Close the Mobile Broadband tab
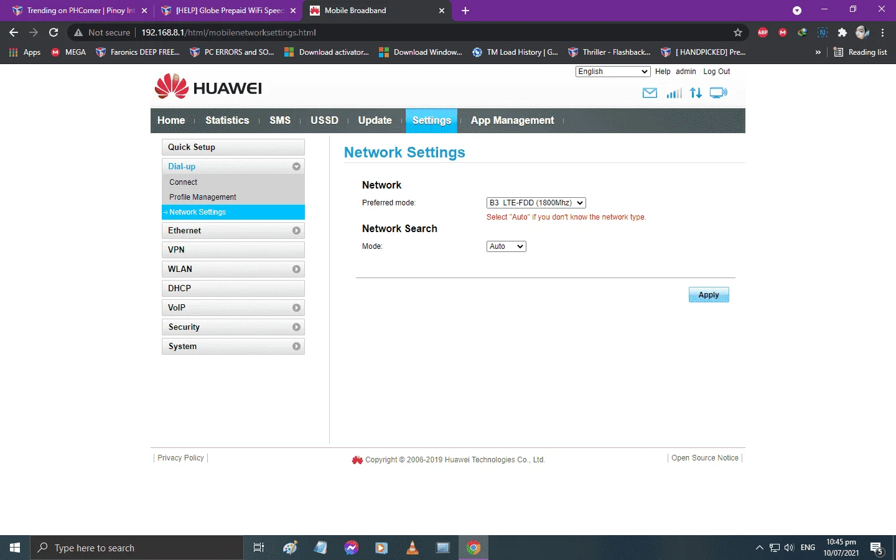The width and height of the screenshot is (896, 560). click(442, 11)
